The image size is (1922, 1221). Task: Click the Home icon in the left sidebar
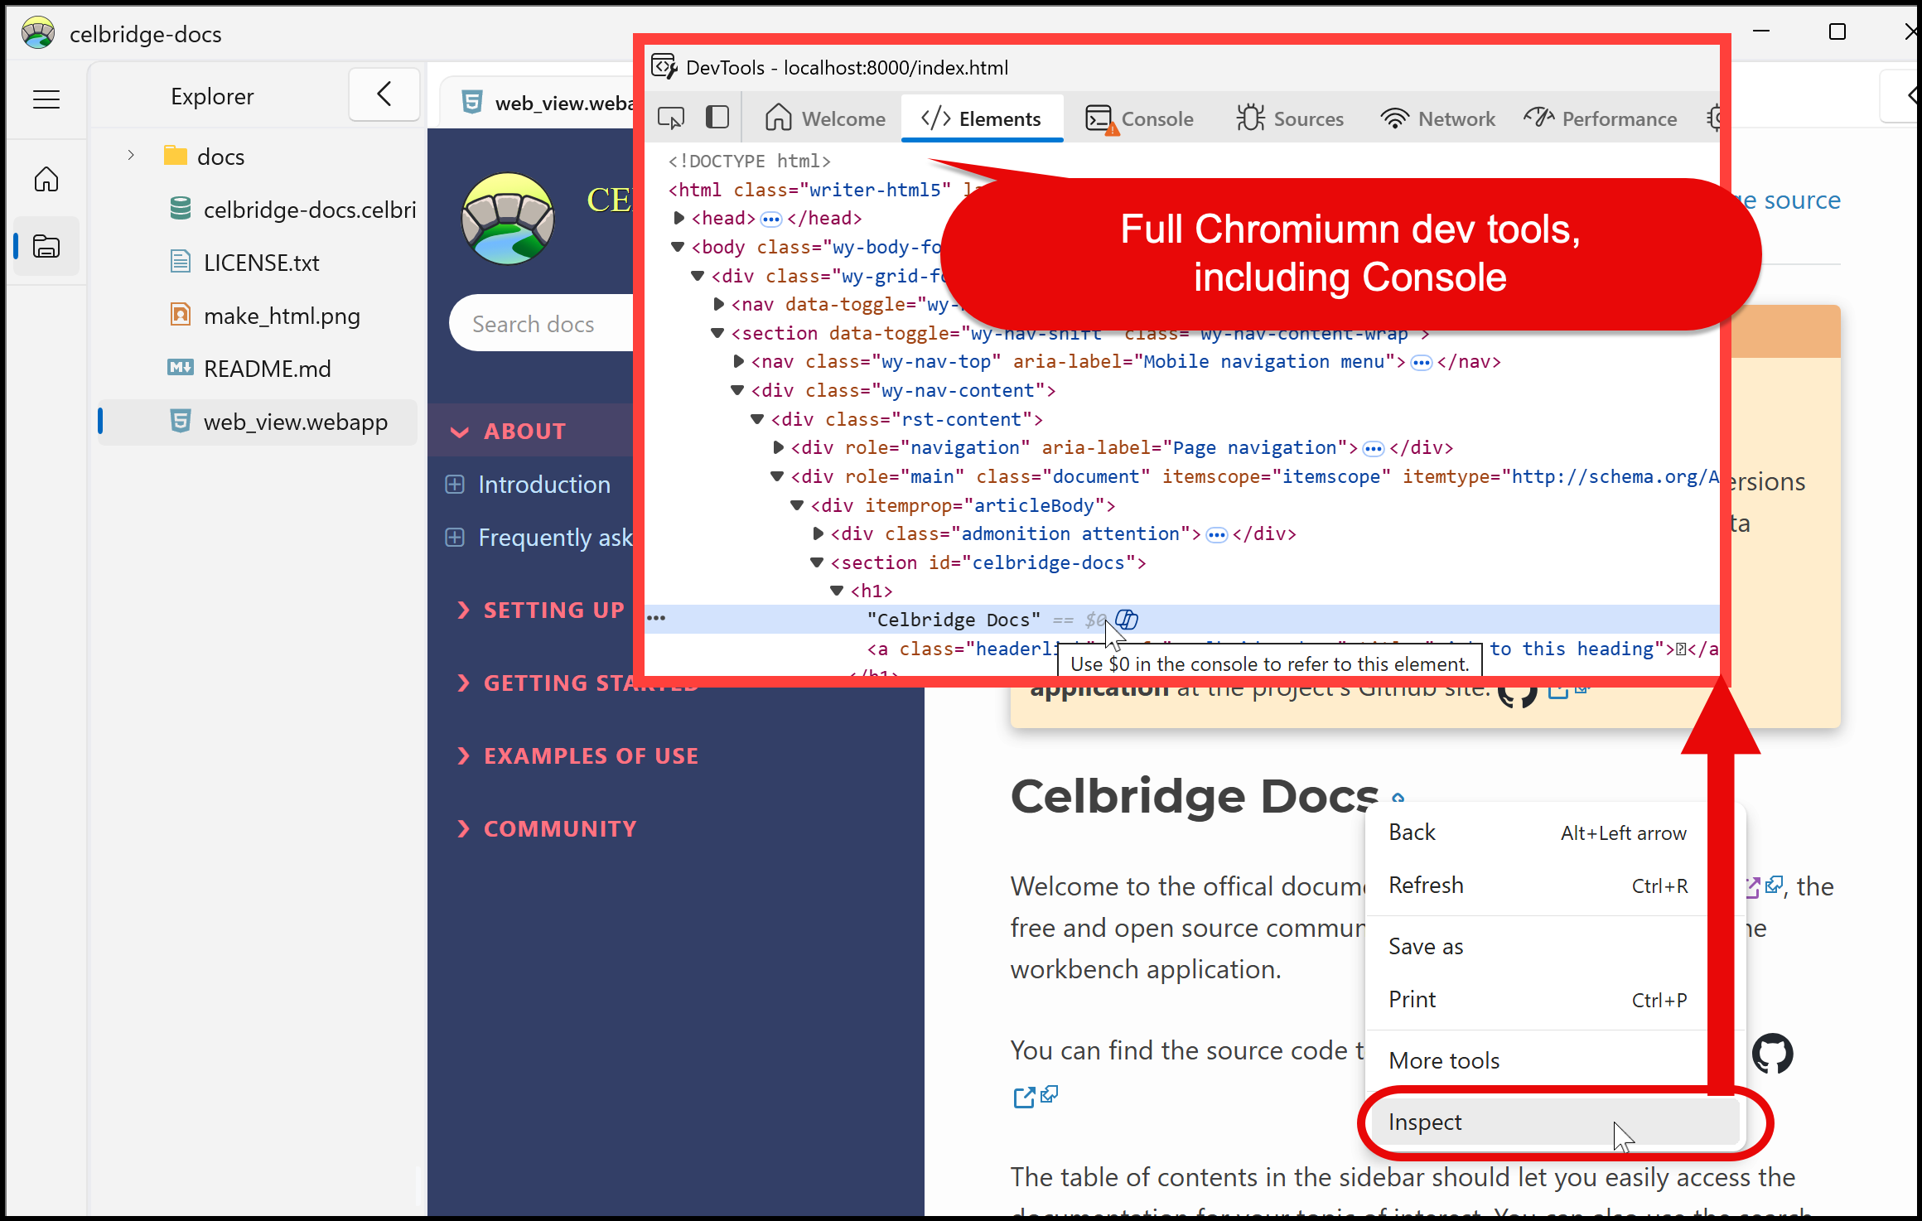(46, 178)
